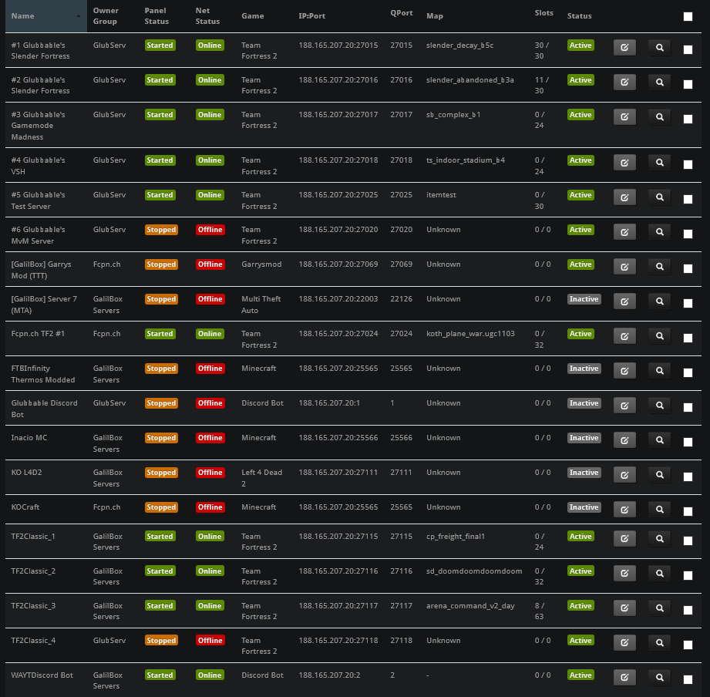Open edit for #4 Glubbable's VSH

point(624,163)
